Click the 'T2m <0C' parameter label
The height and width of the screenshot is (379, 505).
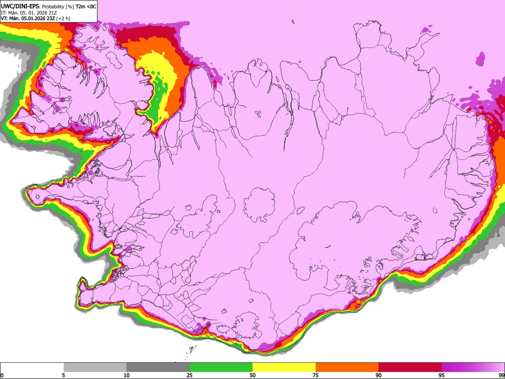point(86,7)
